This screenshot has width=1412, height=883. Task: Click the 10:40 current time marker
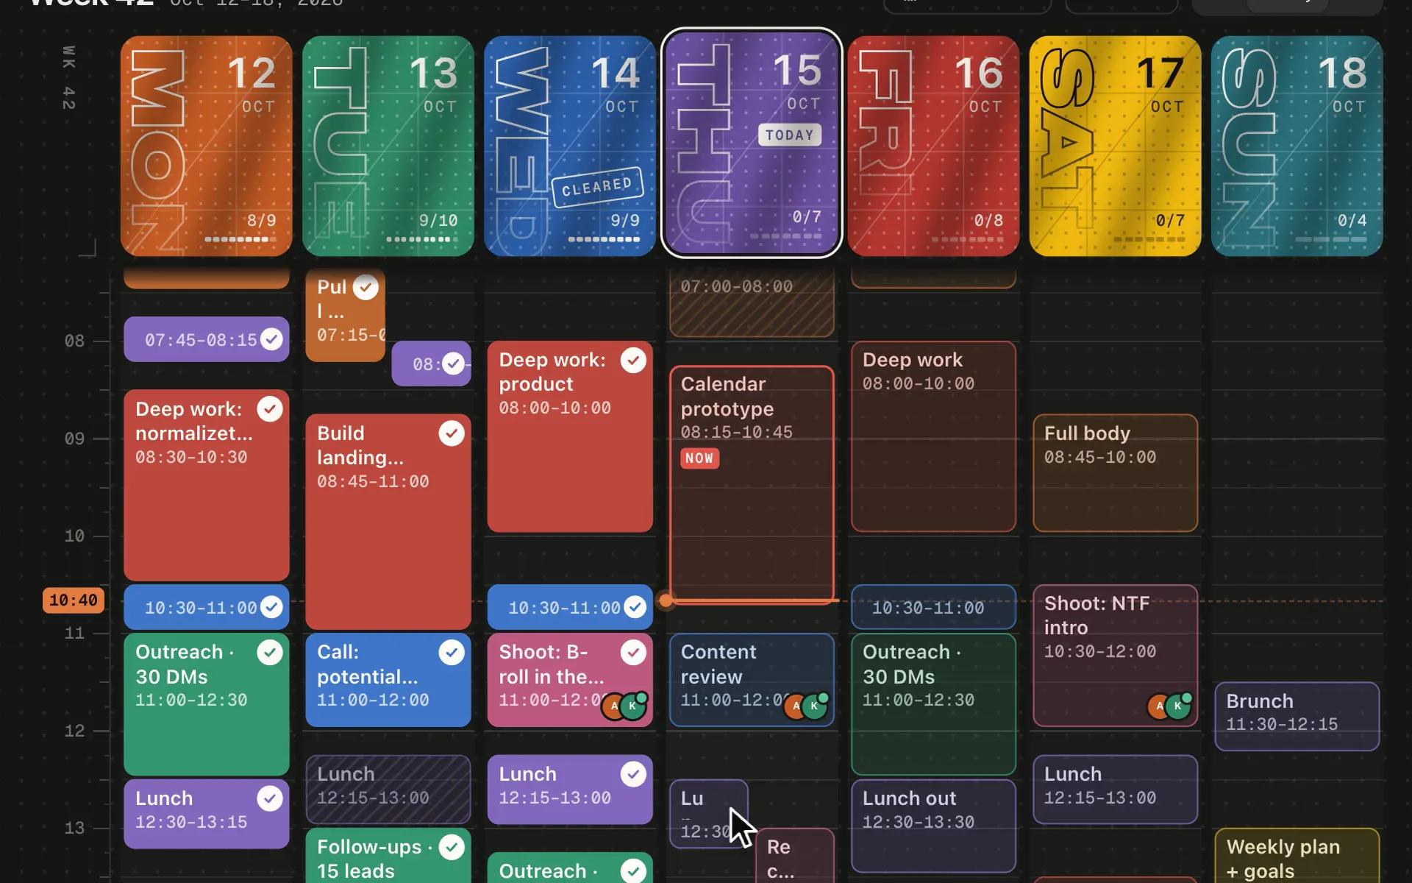pos(74,600)
